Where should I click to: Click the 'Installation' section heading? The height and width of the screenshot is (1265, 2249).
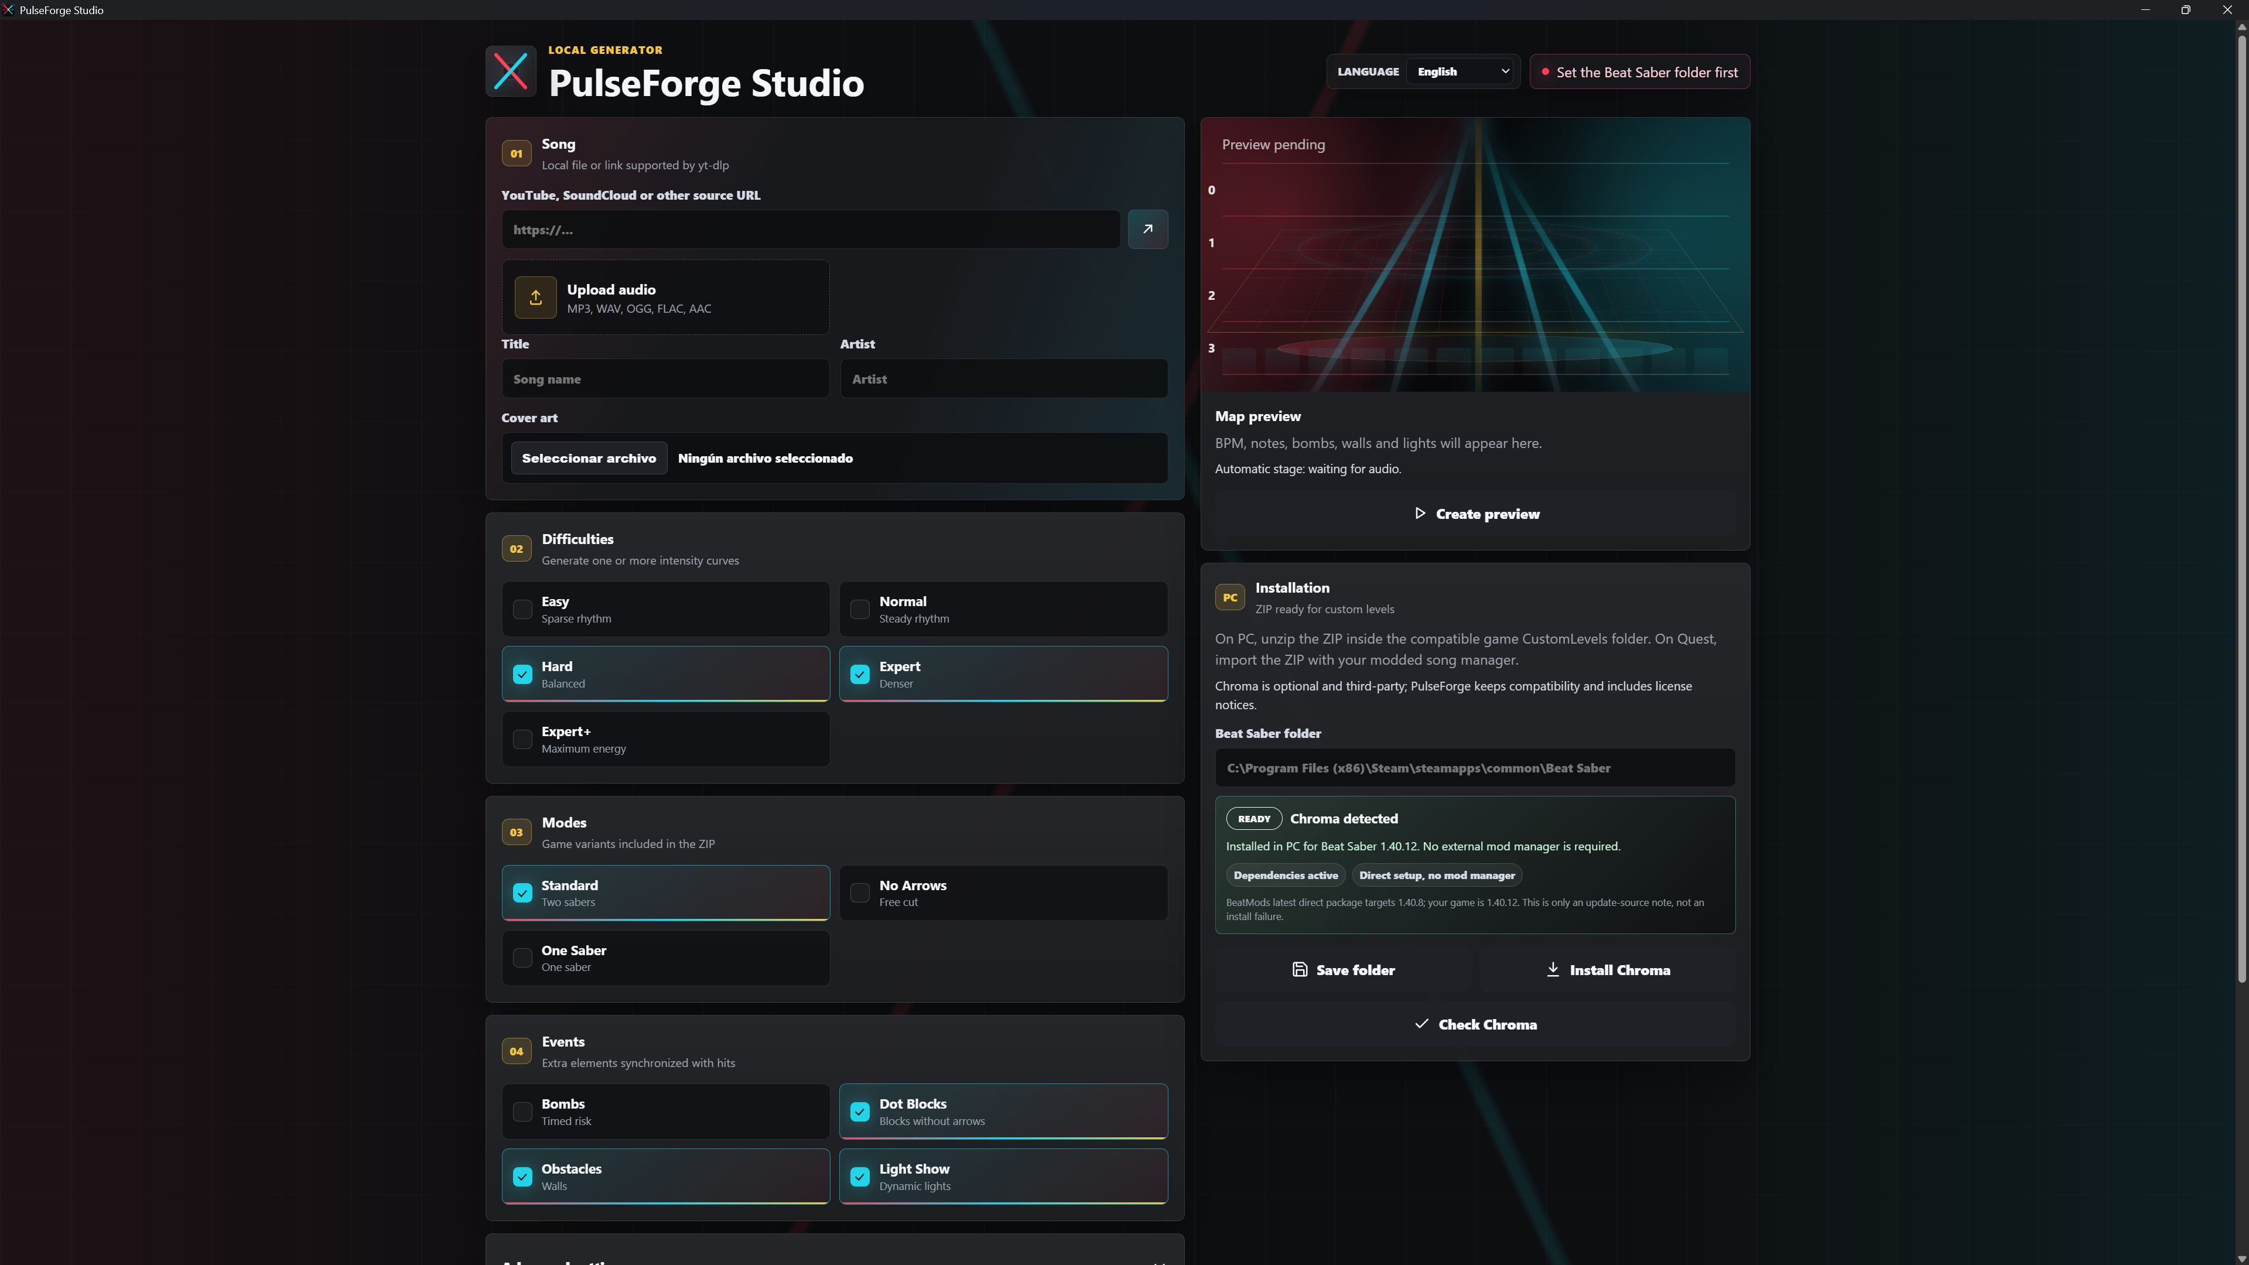coord(1292,587)
